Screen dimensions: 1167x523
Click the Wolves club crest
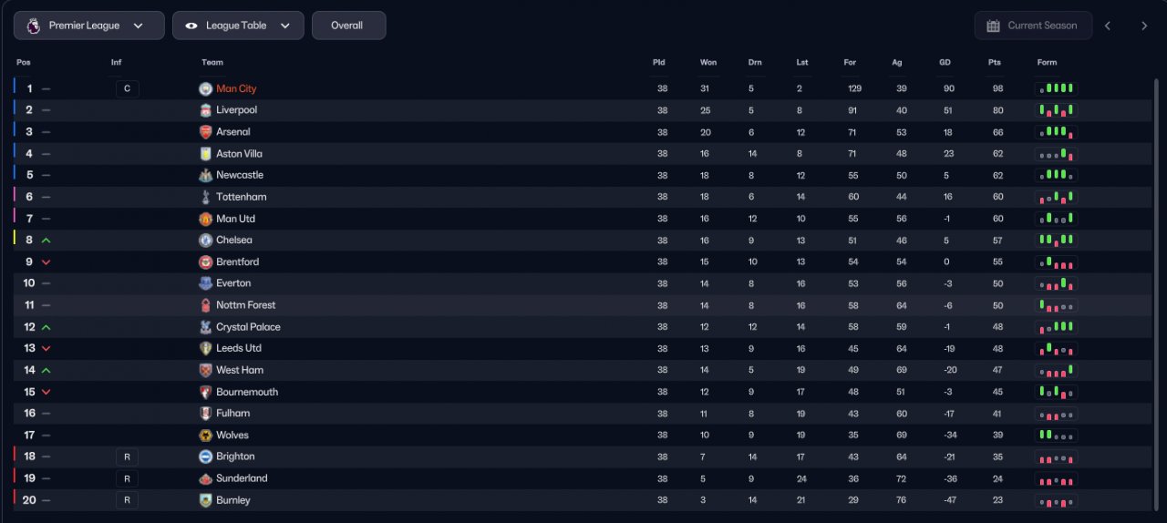tap(205, 436)
